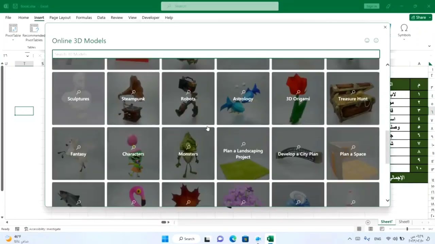
Task: Open Excel from the taskbar
Action: tap(270, 239)
